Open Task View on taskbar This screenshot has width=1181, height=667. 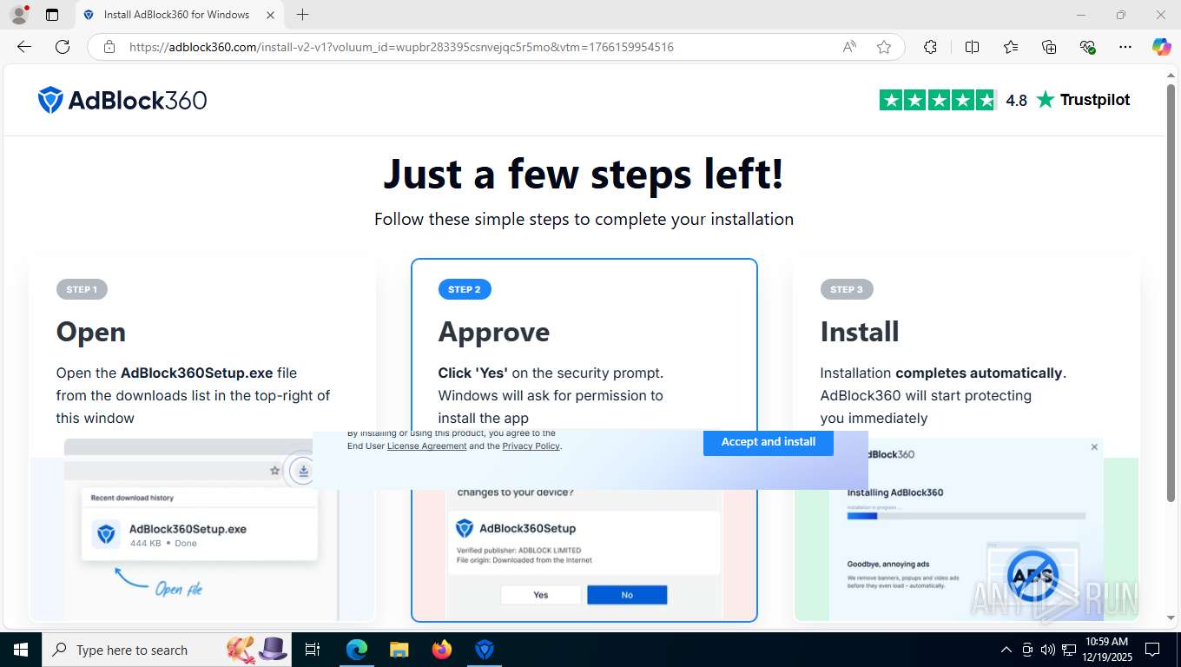pyautogui.click(x=313, y=650)
